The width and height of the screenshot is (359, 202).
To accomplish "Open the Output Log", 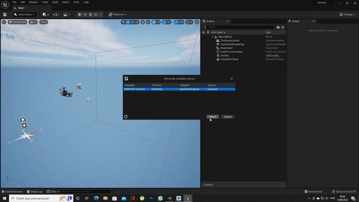I will [35, 191].
